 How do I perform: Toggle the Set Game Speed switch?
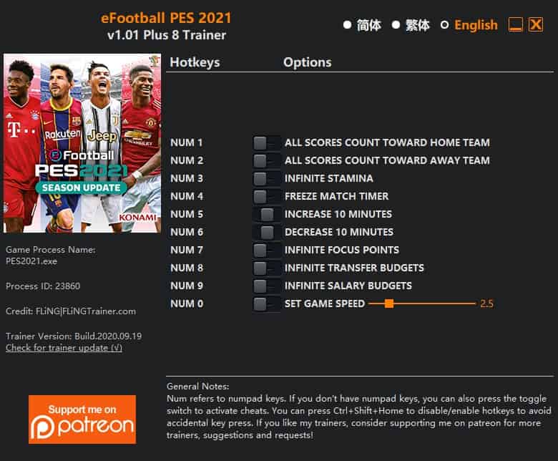tap(267, 304)
